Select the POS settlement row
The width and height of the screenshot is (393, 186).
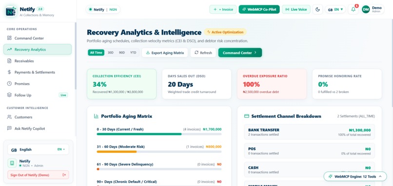tap(310, 151)
